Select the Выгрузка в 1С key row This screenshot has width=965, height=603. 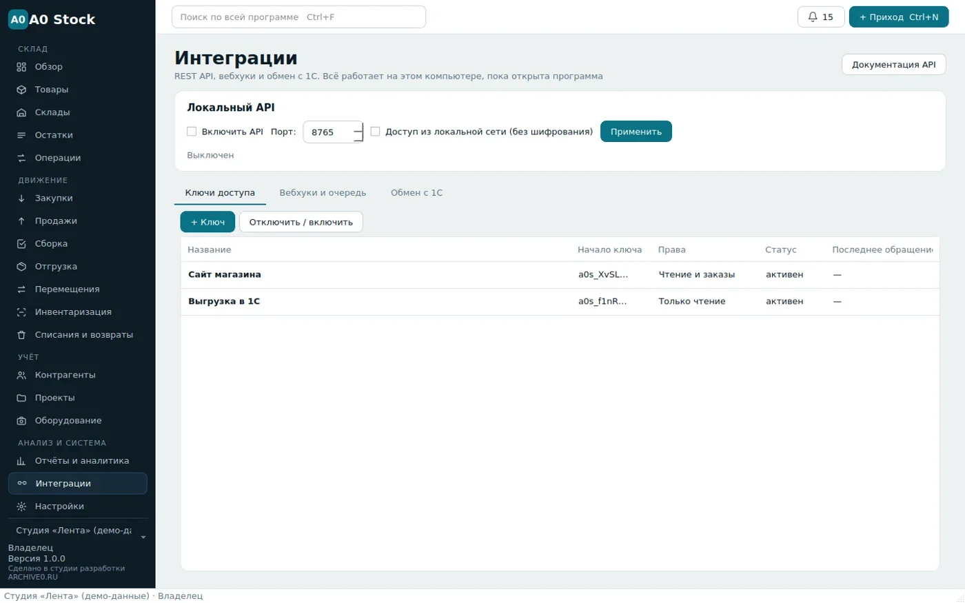[x=560, y=302]
